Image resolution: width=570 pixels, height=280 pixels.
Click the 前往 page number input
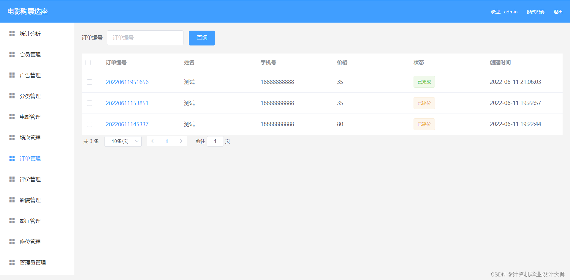[215, 141]
